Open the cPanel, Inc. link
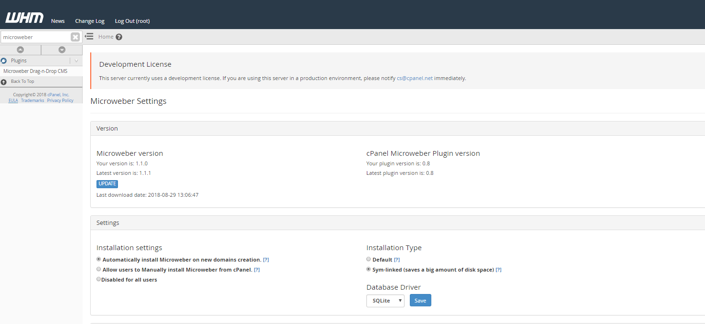The image size is (705, 324). 58,95
